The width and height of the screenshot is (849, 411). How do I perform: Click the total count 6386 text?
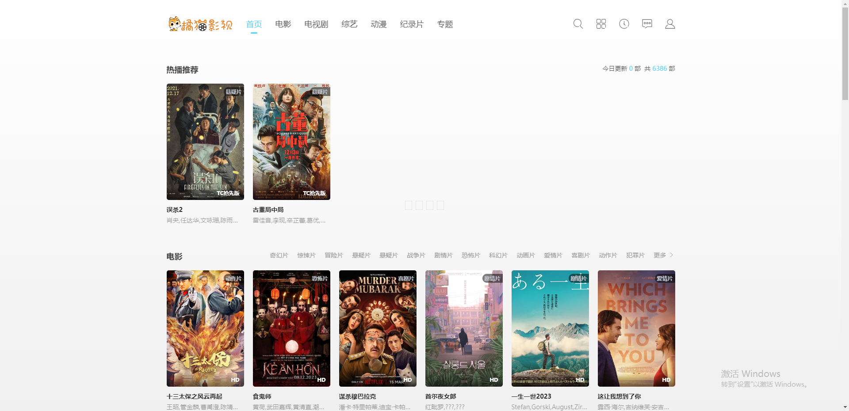(660, 69)
